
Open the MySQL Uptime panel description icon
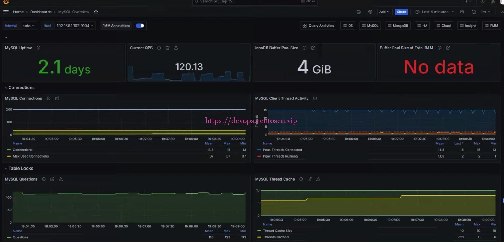[39, 48]
